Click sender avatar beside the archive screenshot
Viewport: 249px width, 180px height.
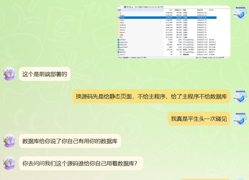tap(240, 13)
